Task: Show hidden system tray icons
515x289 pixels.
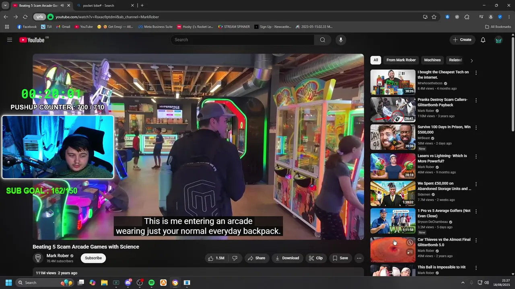Action: pos(463,283)
